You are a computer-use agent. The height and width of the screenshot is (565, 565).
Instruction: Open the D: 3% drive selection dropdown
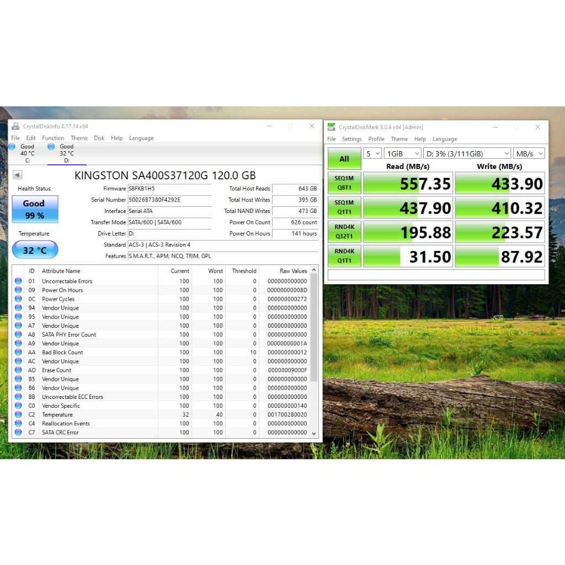[467, 153]
